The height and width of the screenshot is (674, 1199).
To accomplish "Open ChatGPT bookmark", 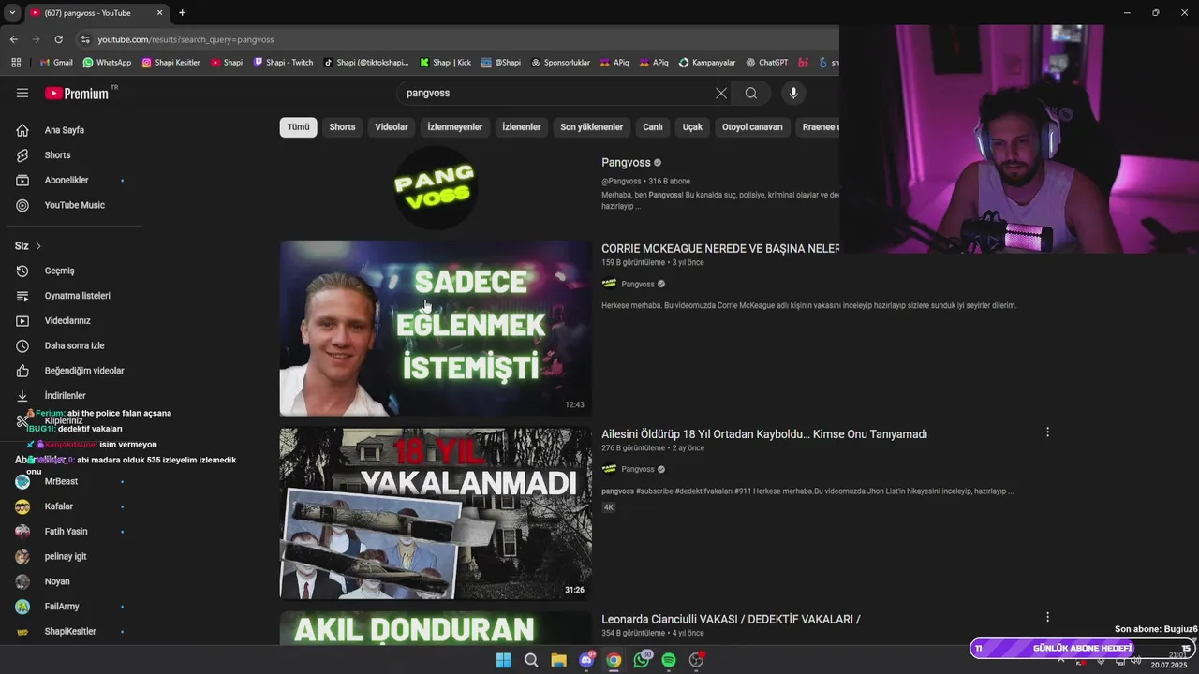I will [x=766, y=63].
